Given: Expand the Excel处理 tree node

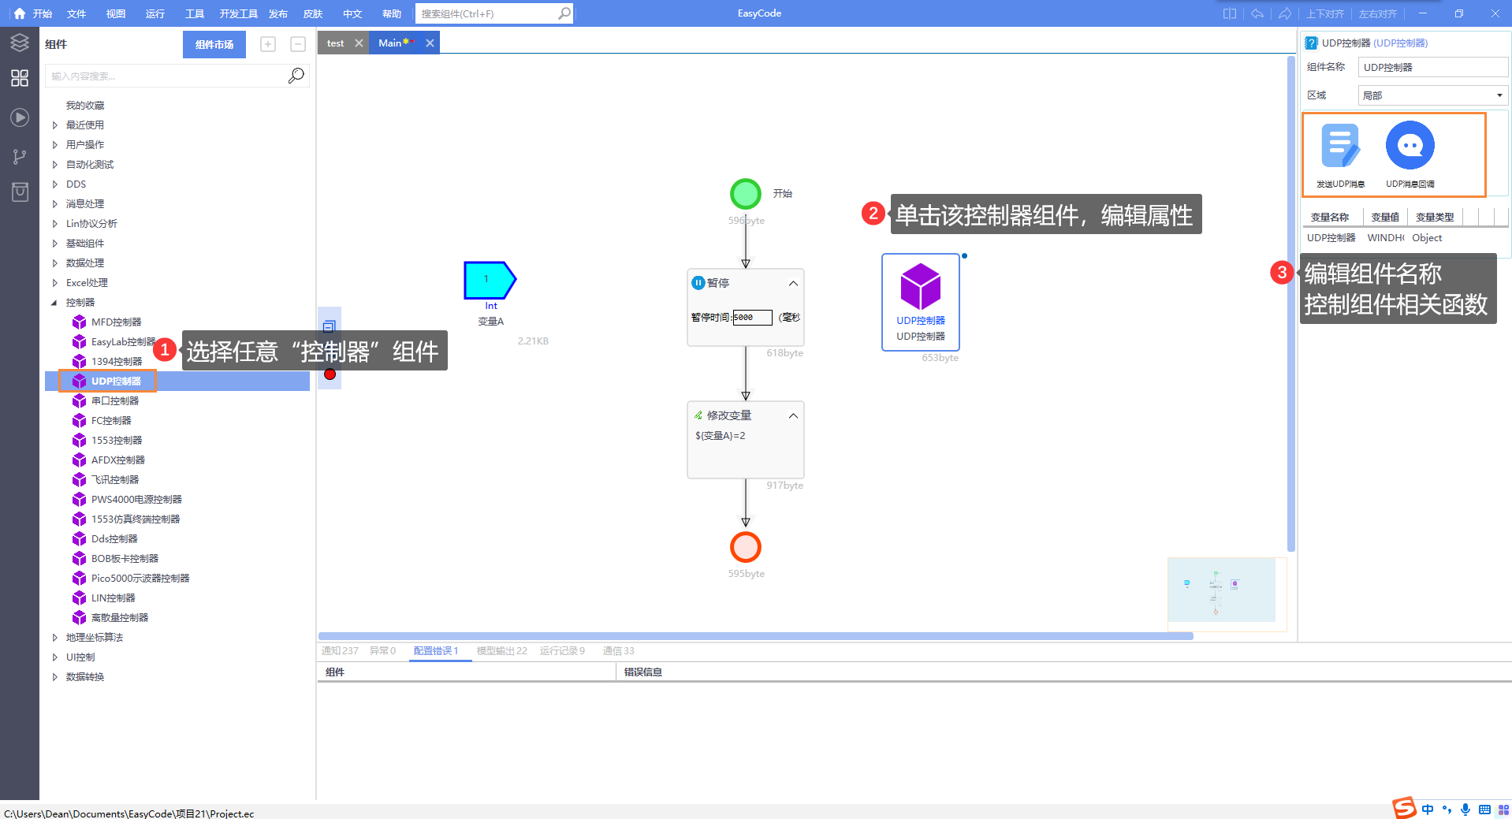Looking at the screenshot, I should [x=54, y=282].
